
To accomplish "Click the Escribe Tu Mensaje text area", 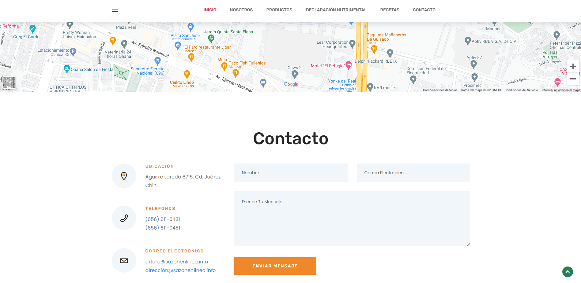I will (352, 219).
